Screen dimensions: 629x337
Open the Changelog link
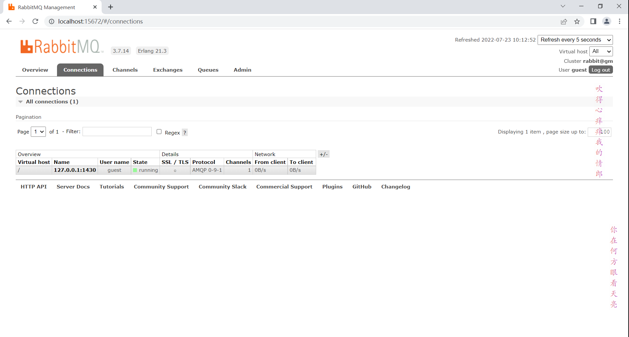pos(395,186)
